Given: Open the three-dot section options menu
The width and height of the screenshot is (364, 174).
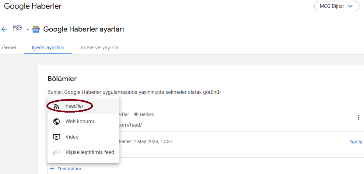Looking at the screenshot, I should click(x=358, y=118).
